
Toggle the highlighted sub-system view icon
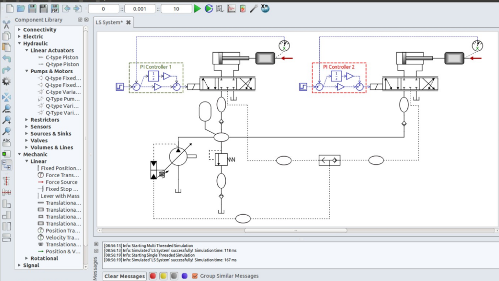[6, 165]
